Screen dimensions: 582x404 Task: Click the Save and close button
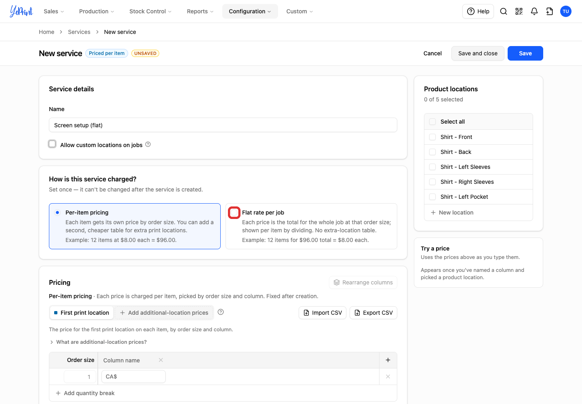(478, 53)
